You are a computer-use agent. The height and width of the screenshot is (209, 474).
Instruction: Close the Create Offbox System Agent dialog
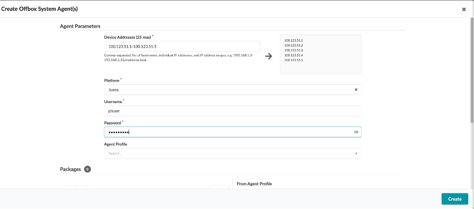tap(464, 9)
